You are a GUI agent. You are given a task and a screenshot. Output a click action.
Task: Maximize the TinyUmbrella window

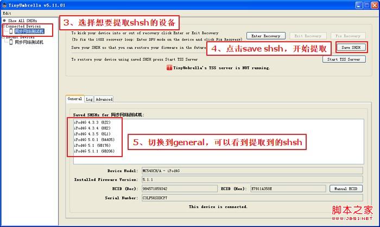(367, 5)
